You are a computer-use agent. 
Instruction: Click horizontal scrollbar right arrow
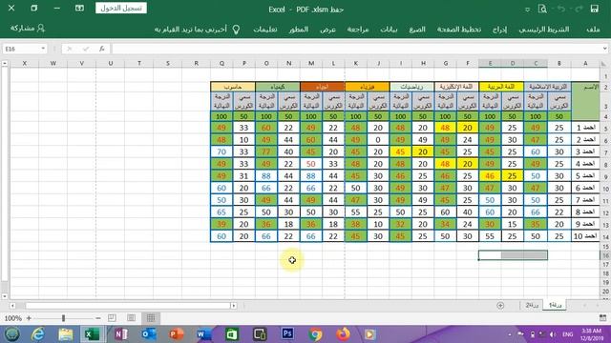click(x=234, y=306)
